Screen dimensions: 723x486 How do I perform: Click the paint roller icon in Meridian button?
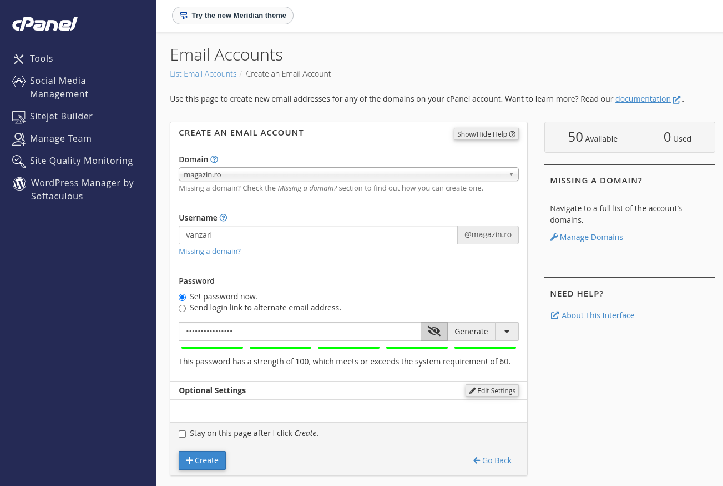coord(184,16)
